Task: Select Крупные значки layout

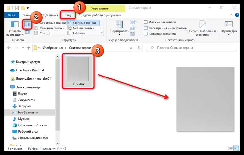Action: pyautogui.click(x=83, y=23)
